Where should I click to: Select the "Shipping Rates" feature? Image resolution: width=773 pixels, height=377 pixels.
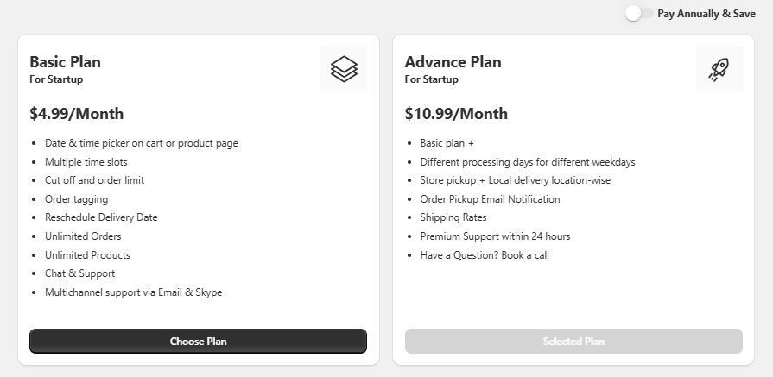coord(453,217)
